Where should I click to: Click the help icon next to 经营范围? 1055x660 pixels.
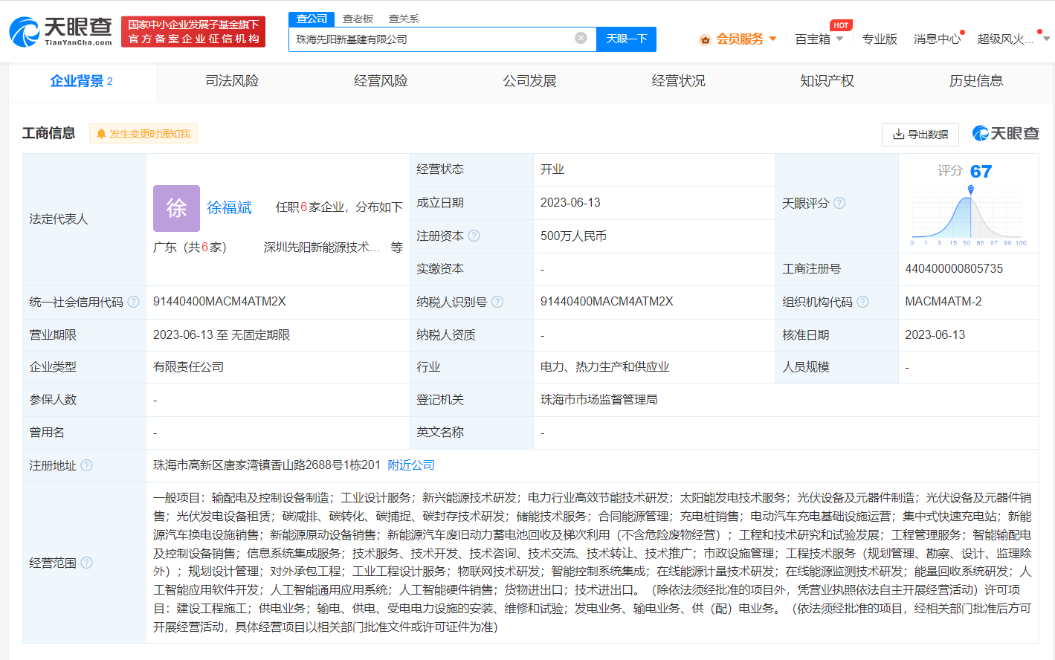click(x=86, y=563)
